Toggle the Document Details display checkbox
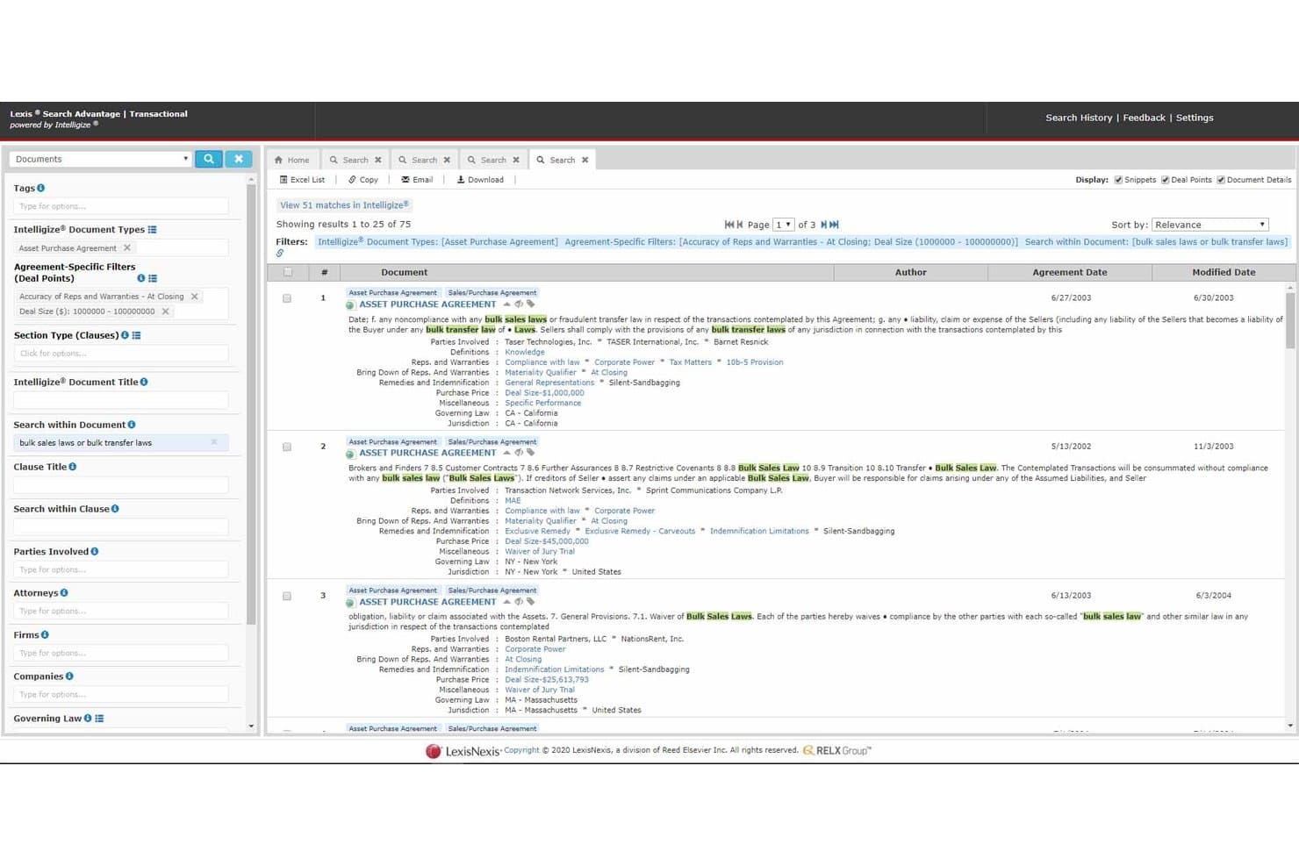Screen dimensions: 1299x866 tap(1220, 180)
